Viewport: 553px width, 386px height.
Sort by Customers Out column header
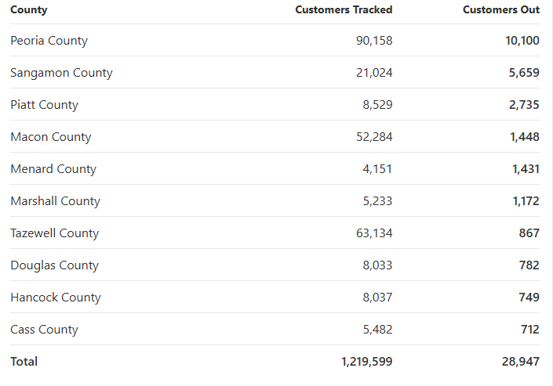tap(500, 9)
